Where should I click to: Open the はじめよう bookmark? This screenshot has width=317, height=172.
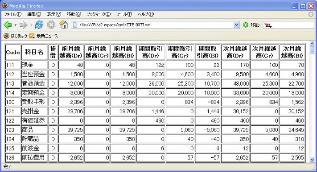(x=15, y=36)
